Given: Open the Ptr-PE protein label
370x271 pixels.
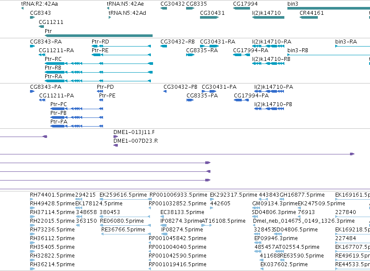Looking at the screenshot, I should [x=107, y=96].
